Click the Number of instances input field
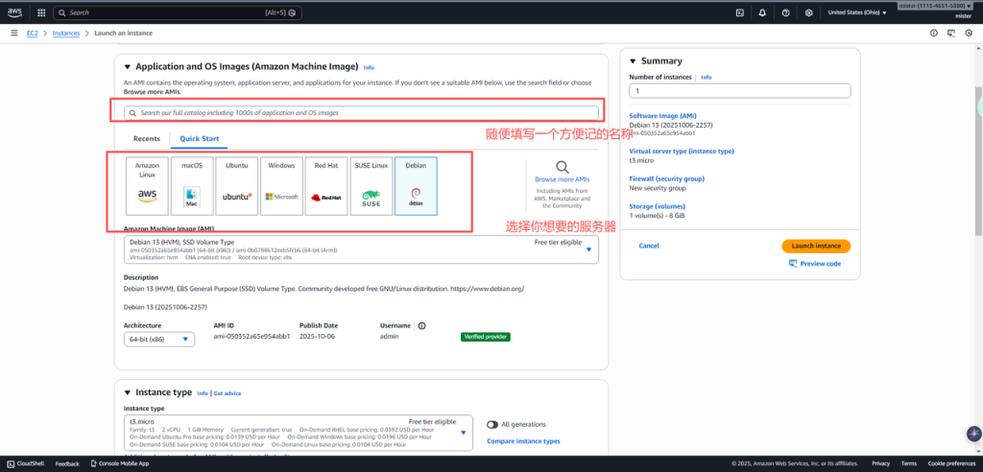Viewport: 983px width, 472px height. point(740,91)
